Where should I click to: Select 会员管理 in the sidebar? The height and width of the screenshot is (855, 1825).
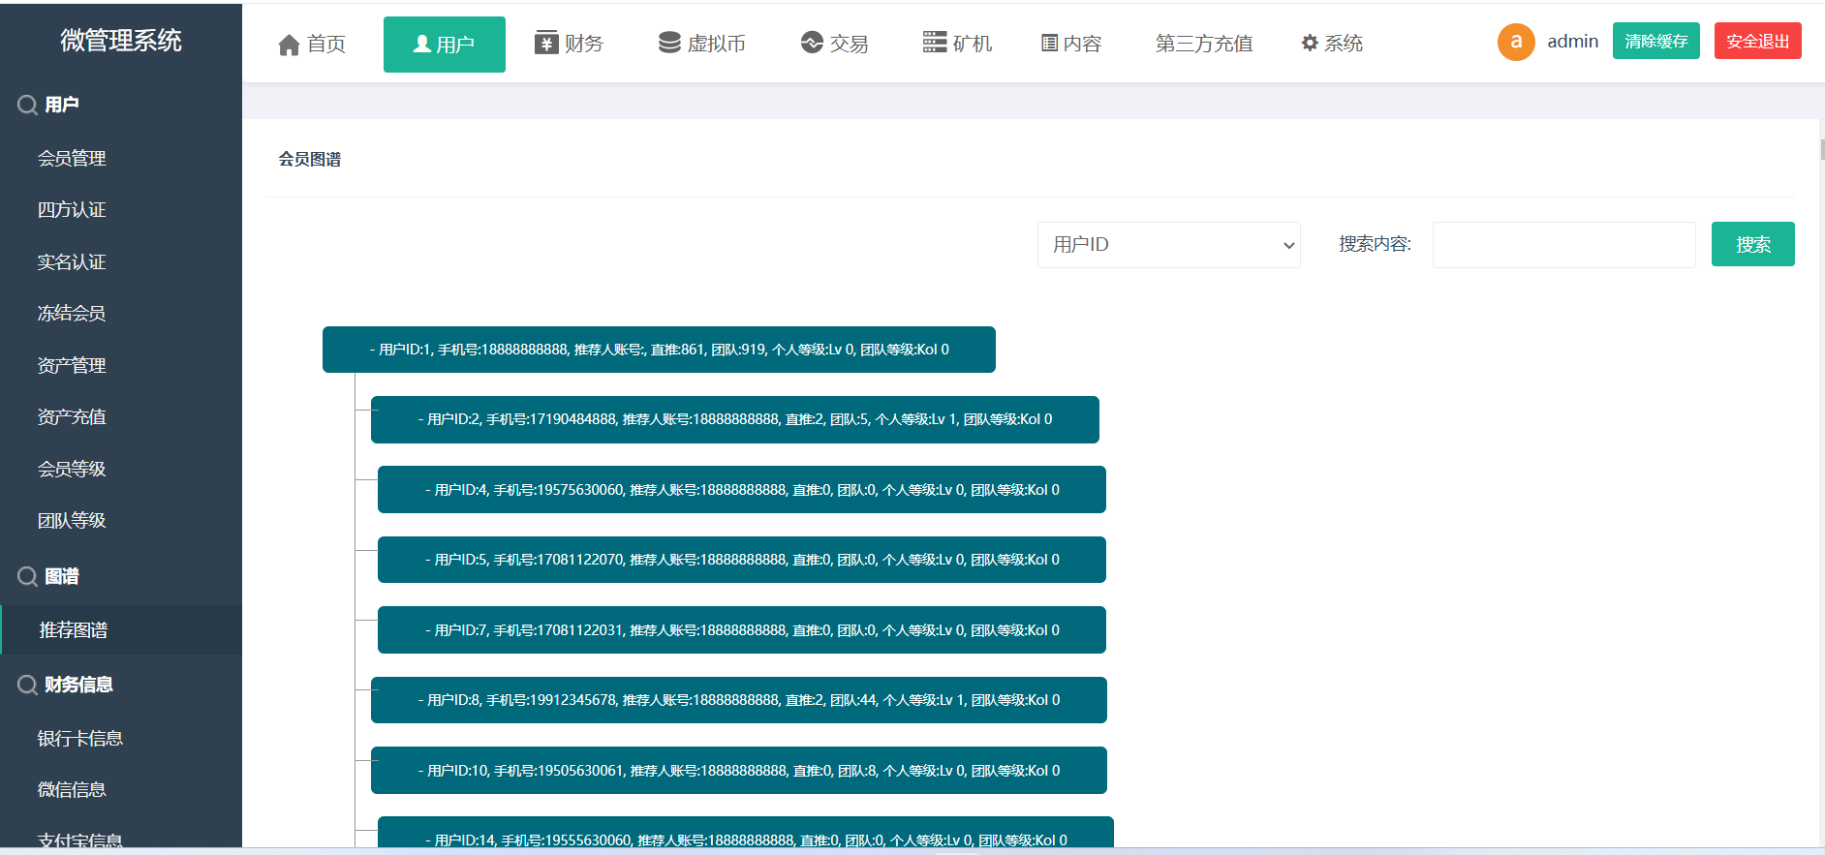pyautogui.click(x=72, y=159)
